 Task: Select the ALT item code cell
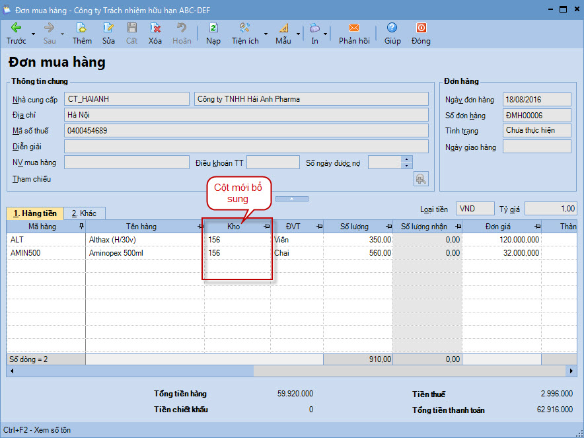coord(46,240)
